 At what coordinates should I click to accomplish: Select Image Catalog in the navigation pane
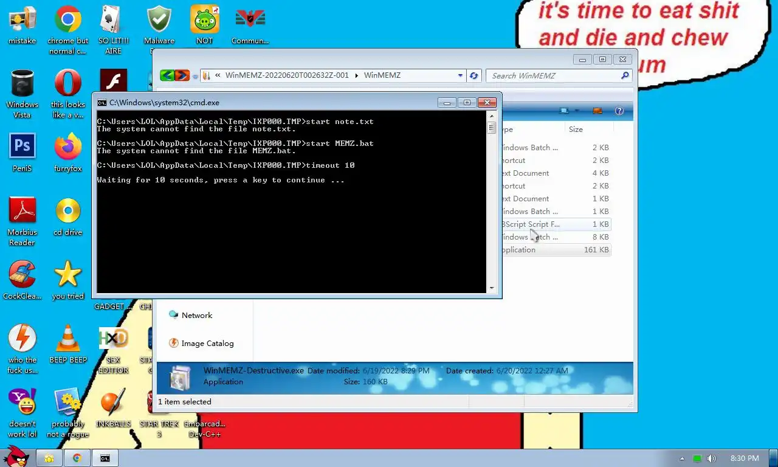click(201, 343)
